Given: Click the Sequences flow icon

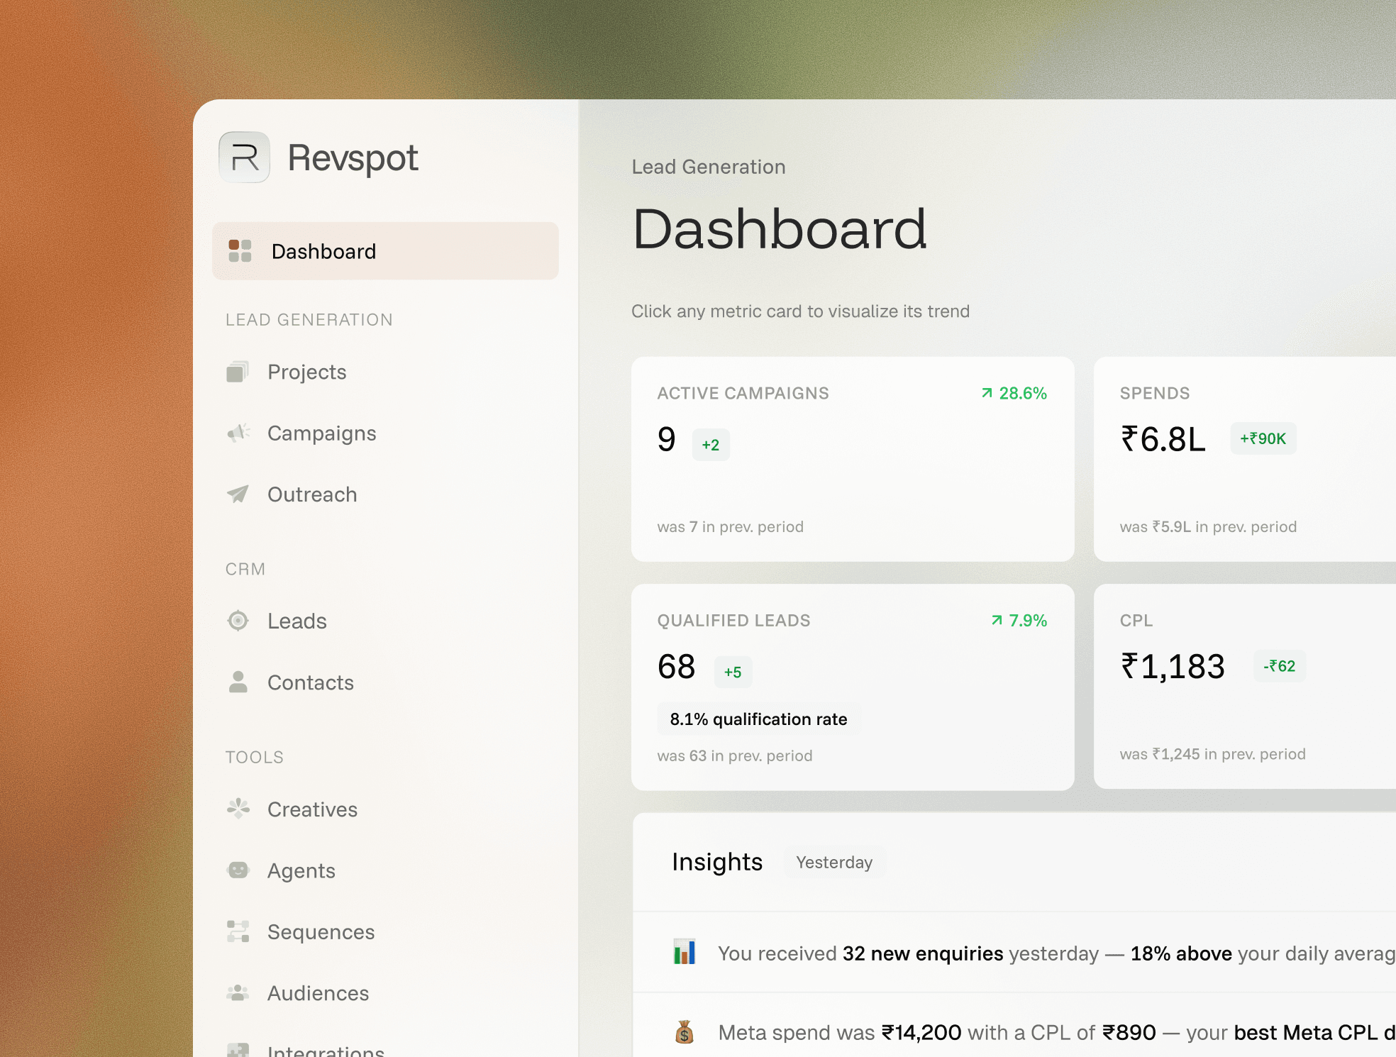Looking at the screenshot, I should click(x=238, y=931).
